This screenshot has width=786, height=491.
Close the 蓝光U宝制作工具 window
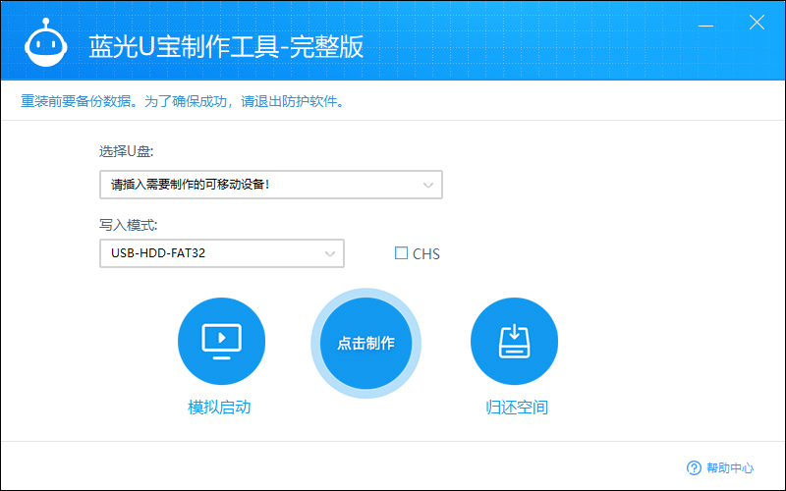(x=757, y=22)
